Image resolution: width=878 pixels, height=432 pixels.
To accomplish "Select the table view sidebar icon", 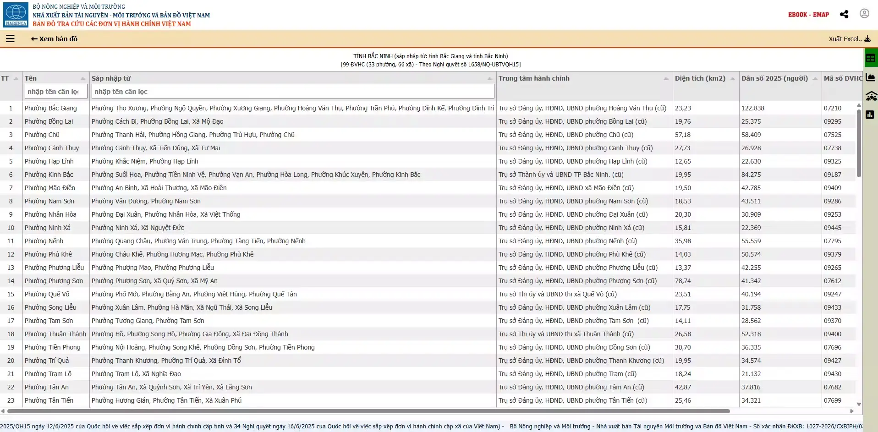I will (871, 58).
